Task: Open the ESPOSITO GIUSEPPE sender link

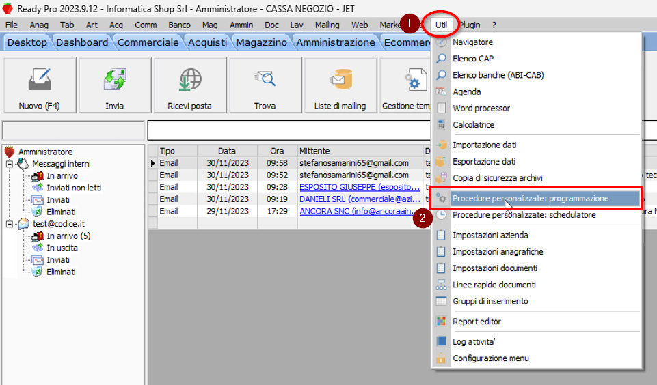Action: (360, 187)
